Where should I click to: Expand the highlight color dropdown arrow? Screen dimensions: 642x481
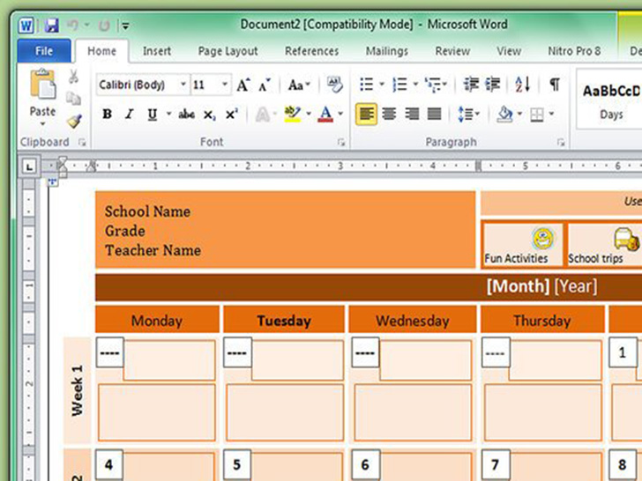(309, 115)
